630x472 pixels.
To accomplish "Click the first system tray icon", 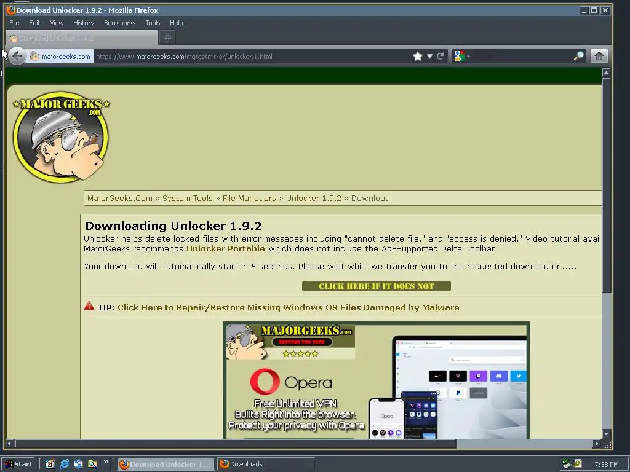I will click(567, 464).
